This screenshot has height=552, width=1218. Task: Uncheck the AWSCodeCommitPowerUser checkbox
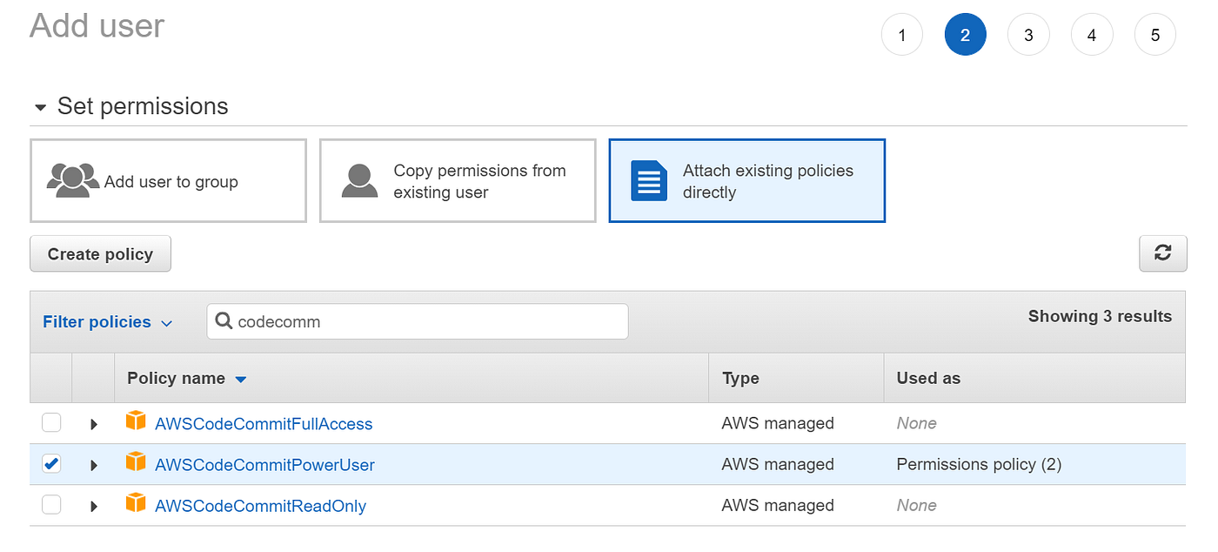pos(51,464)
